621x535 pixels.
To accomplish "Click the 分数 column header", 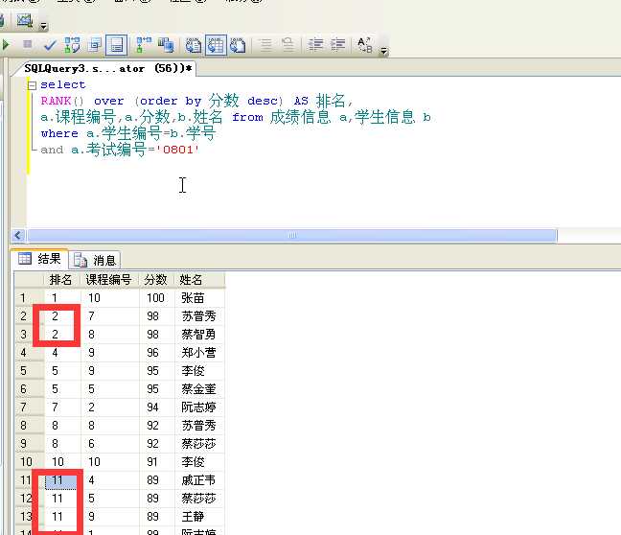I will pyautogui.click(x=157, y=280).
